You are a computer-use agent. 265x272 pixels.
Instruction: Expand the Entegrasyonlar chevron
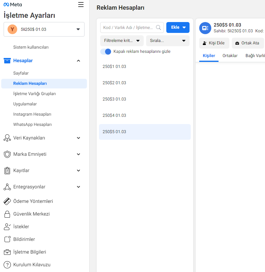(x=78, y=187)
